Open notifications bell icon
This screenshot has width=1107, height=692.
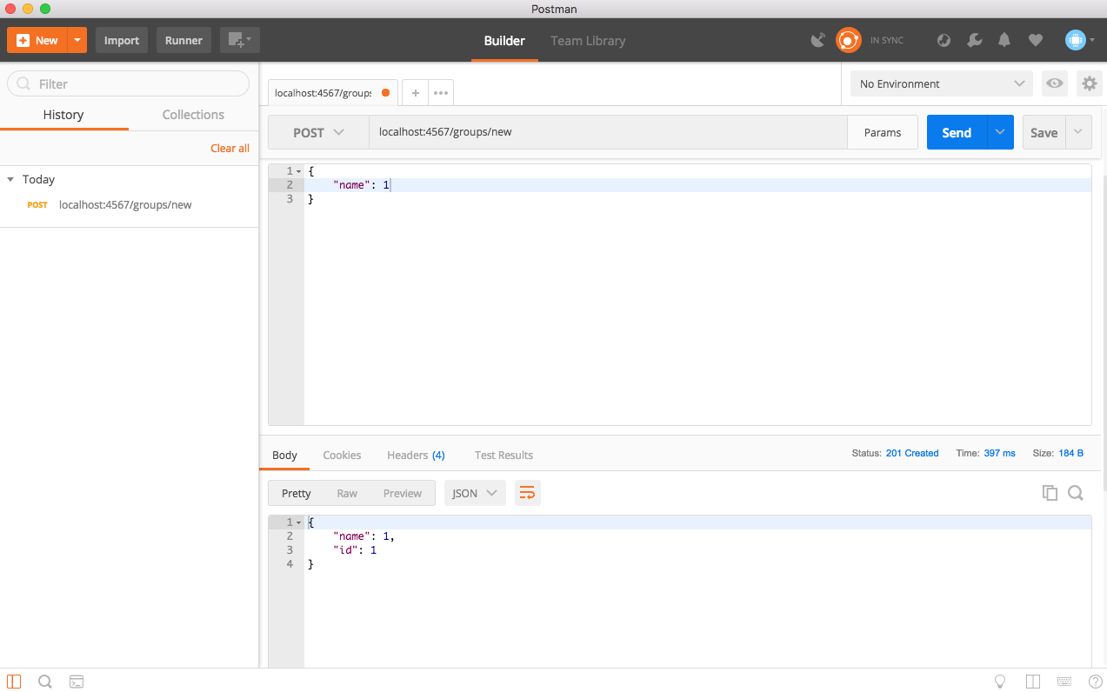pyautogui.click(x=1004, y=40)
